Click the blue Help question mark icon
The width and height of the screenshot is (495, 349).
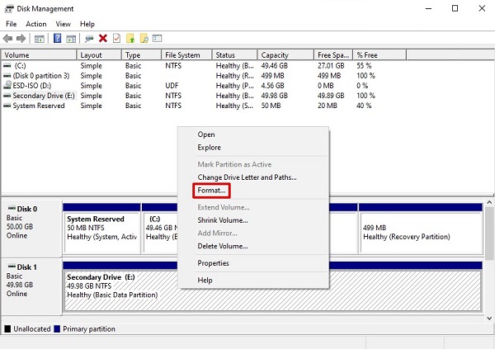pos(59,38)
